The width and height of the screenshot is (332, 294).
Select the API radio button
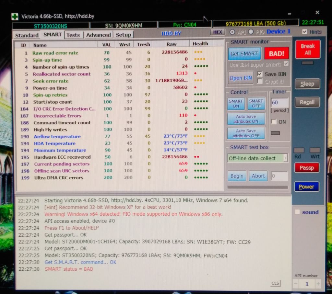232,32
